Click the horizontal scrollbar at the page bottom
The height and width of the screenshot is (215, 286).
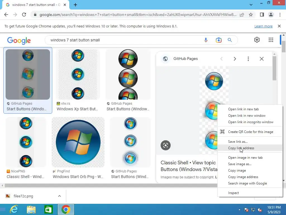(x=111, y=186)
